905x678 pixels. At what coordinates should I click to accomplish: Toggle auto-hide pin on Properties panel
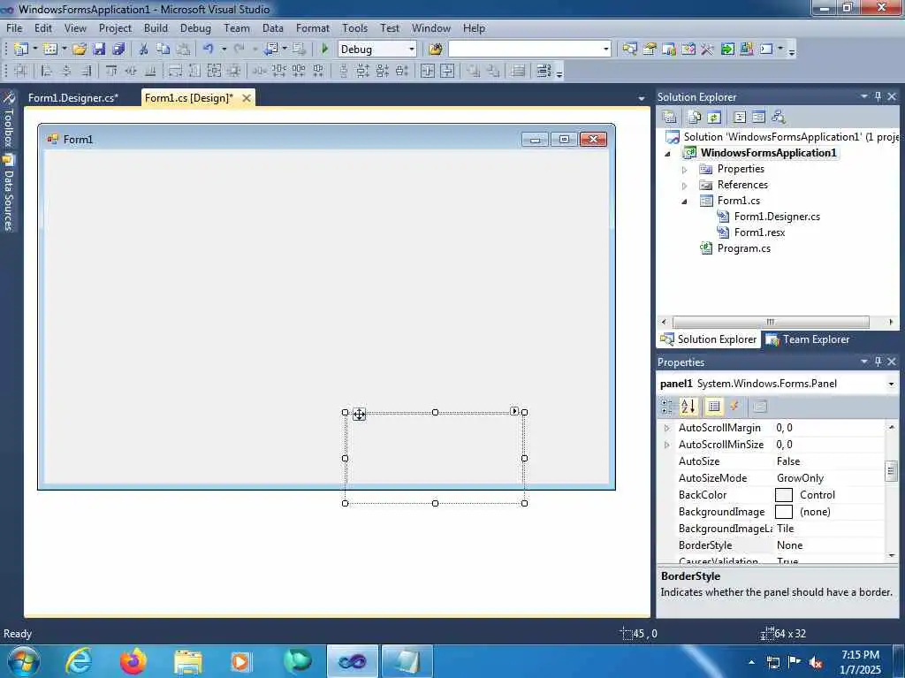pyautogui.click(x=878, y=362)
